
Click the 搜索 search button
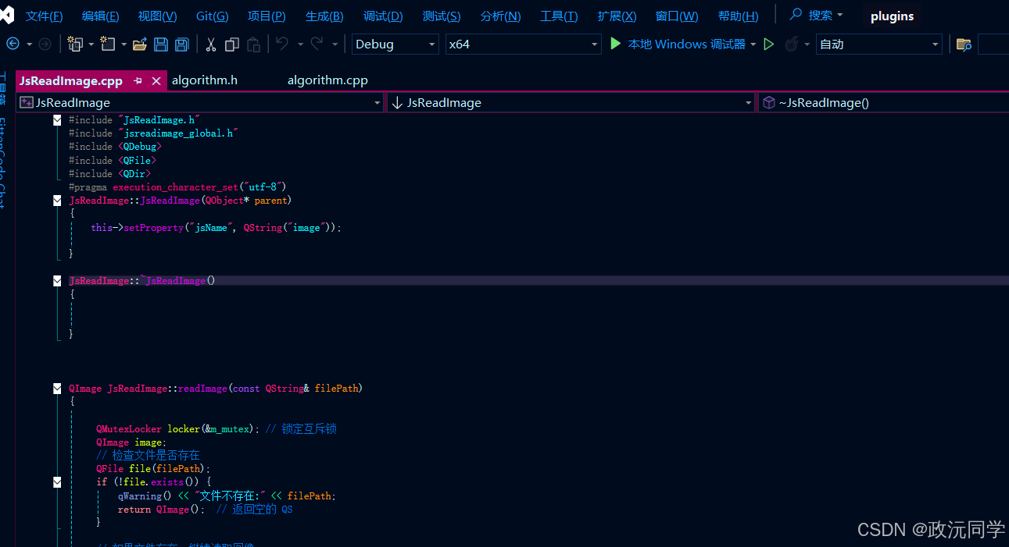pos(817,15)
